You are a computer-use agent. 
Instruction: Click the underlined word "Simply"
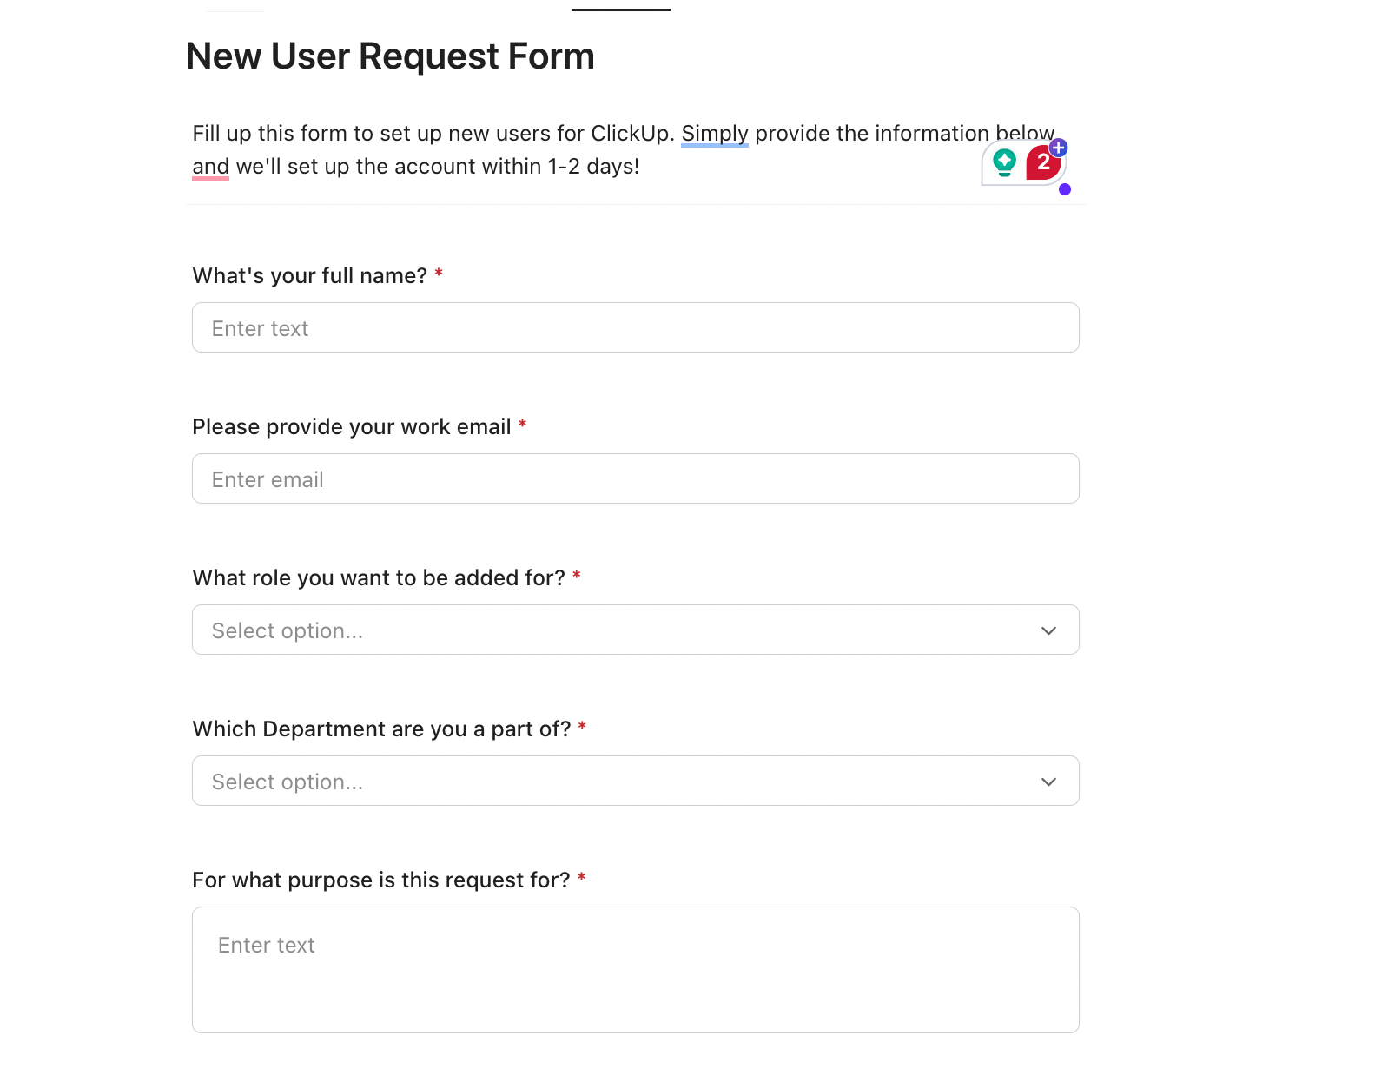(x=715, y=133)
